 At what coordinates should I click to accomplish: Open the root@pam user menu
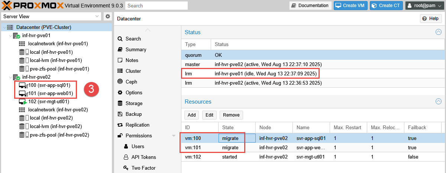click(425, 6)
